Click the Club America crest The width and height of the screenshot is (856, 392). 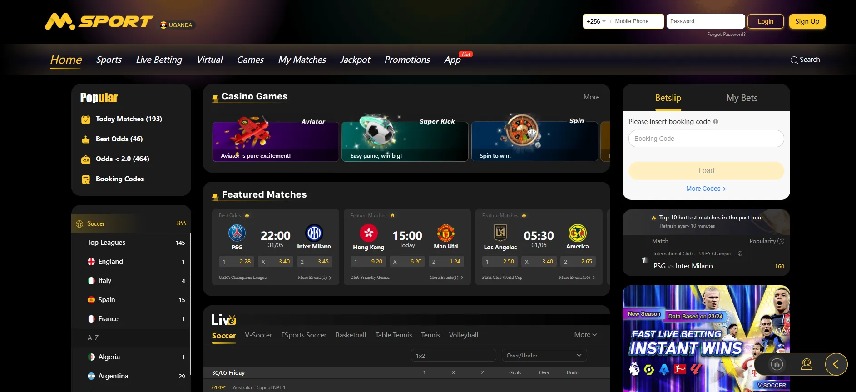[x=578, y=233]
